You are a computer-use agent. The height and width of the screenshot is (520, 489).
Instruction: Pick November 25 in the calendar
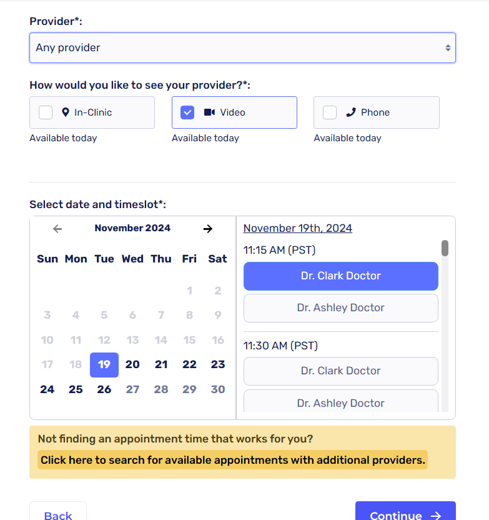76,389
